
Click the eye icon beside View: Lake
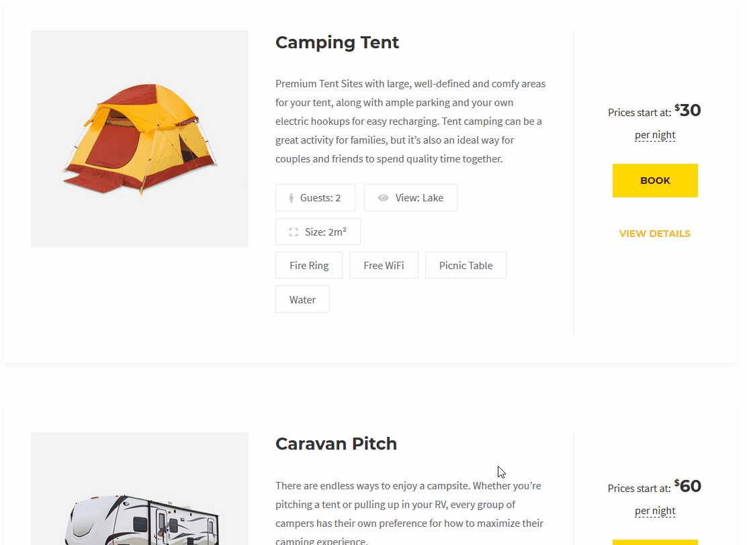coord(383,198)
